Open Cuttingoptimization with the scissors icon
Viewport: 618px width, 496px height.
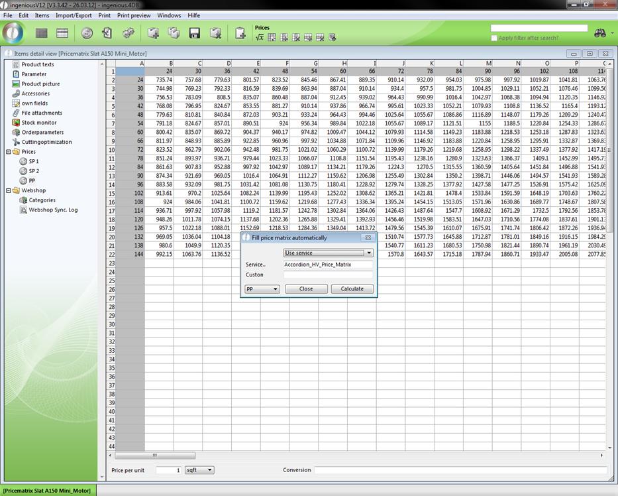46,142
